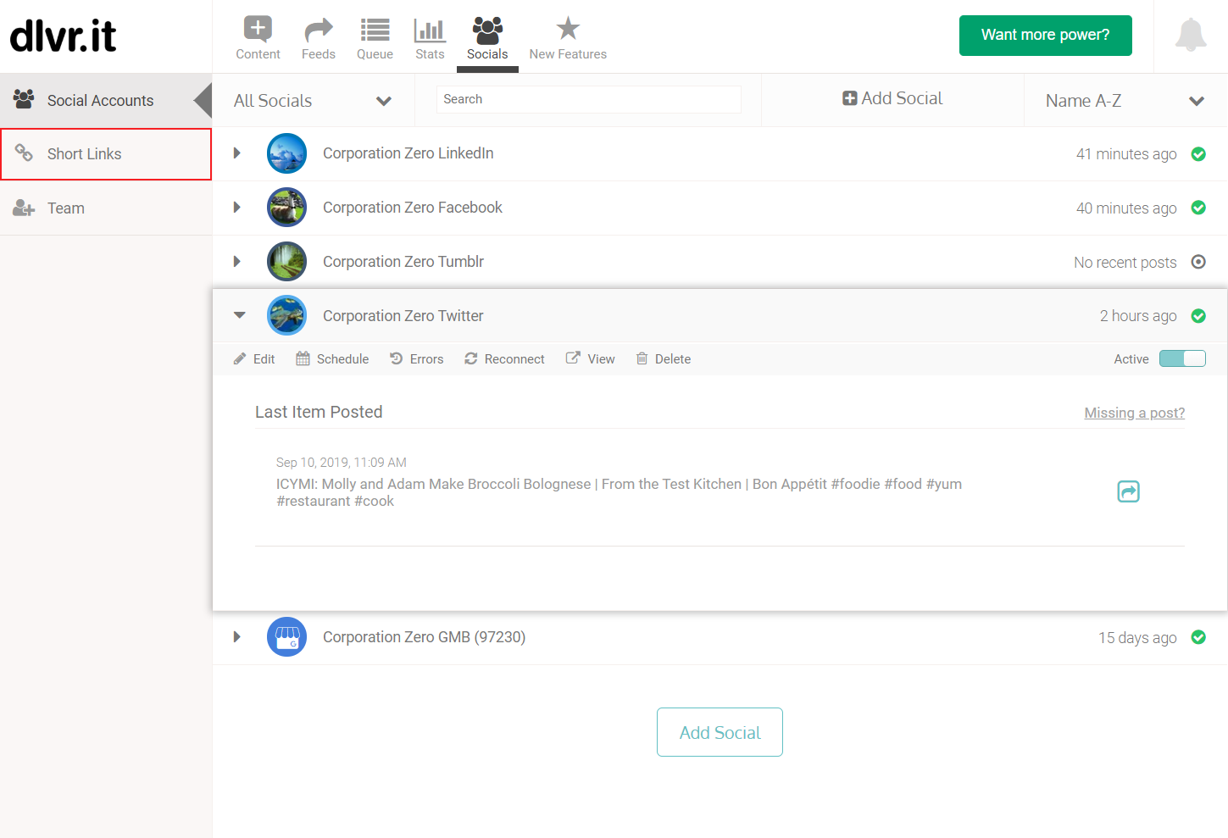Click the Facebook account avatar
The image size is (1228, 838).
(286, 208)
